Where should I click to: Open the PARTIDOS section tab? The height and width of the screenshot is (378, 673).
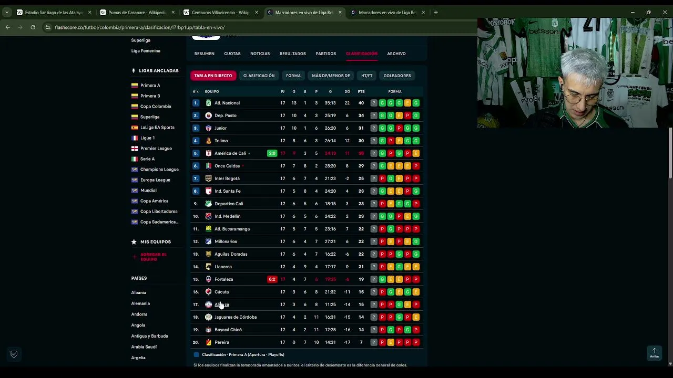326,54
